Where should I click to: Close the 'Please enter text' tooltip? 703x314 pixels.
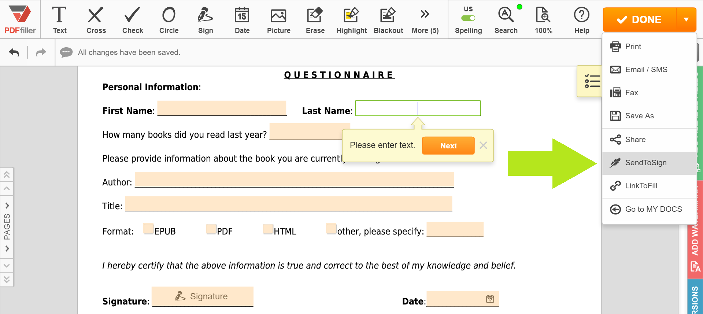tap(483, 145)
